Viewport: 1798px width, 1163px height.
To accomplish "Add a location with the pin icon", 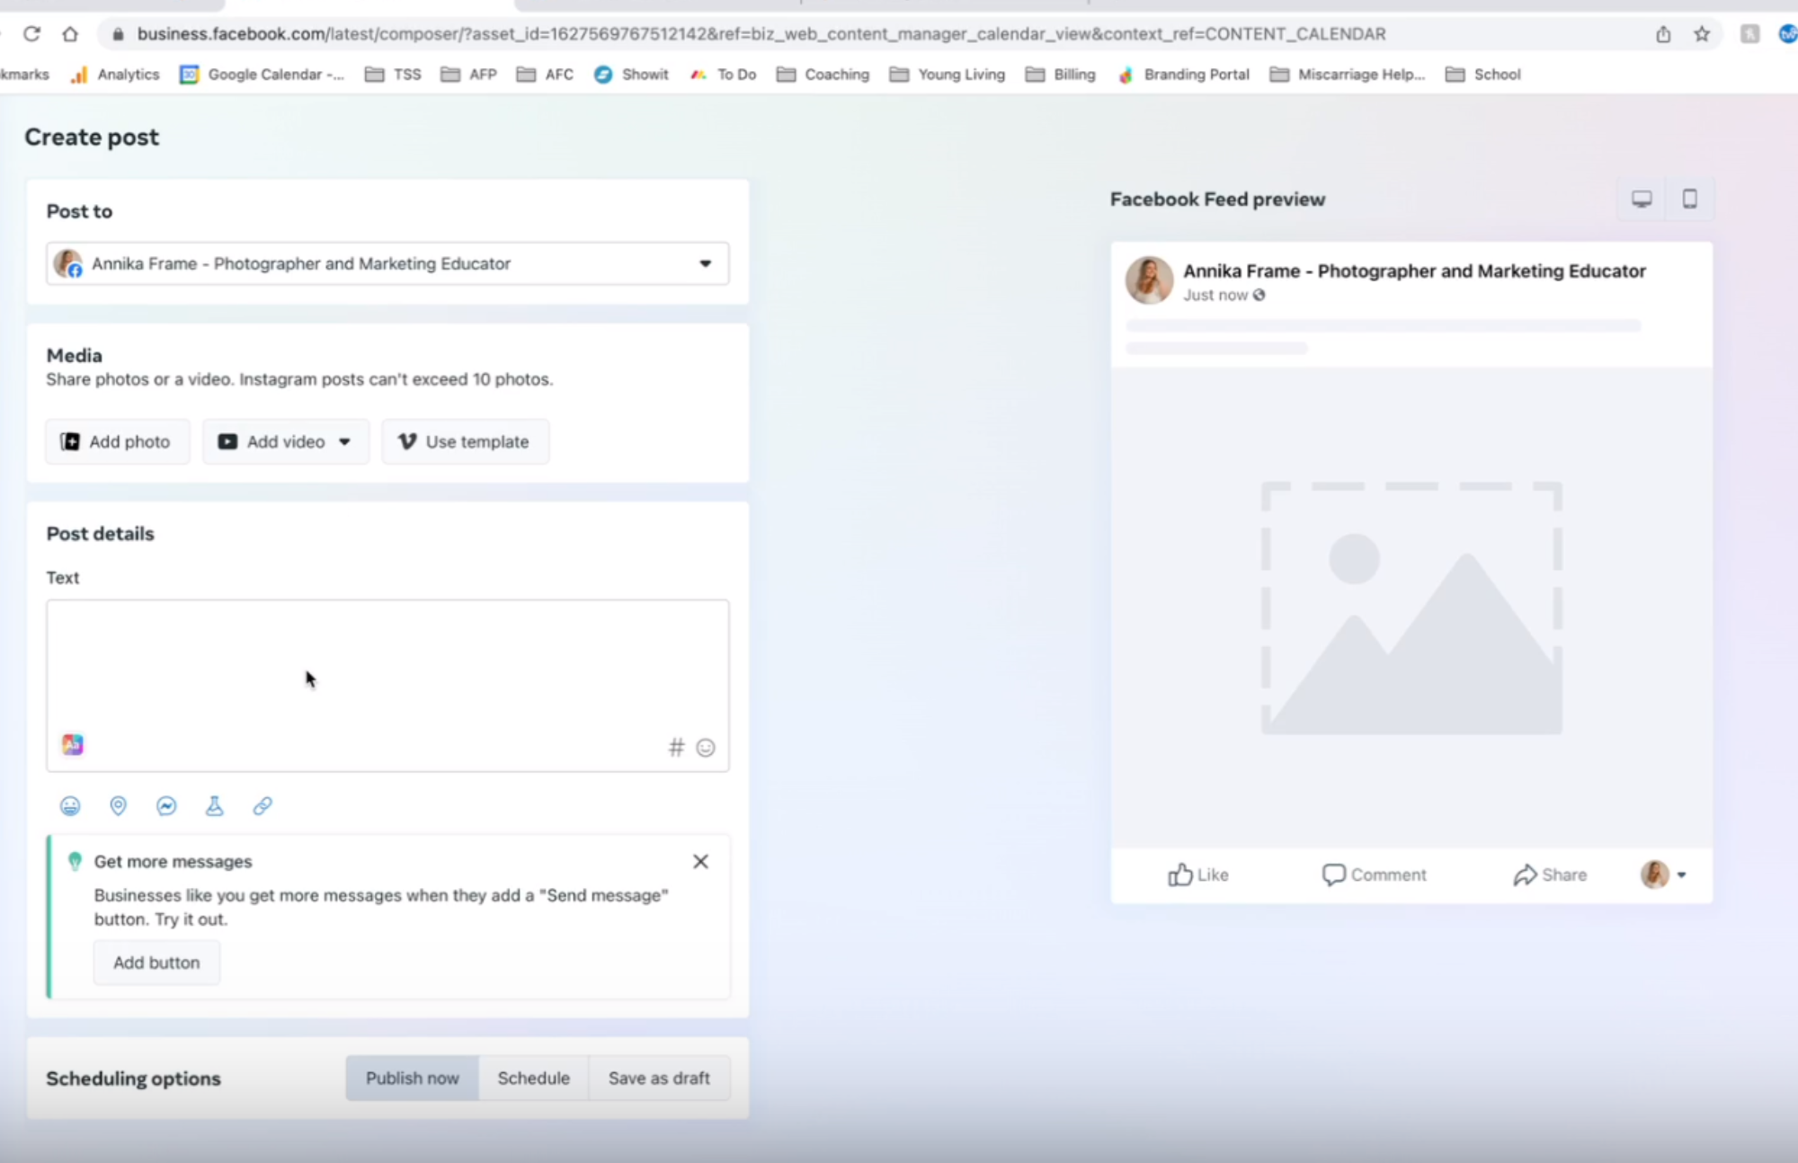I will [118, 805].
